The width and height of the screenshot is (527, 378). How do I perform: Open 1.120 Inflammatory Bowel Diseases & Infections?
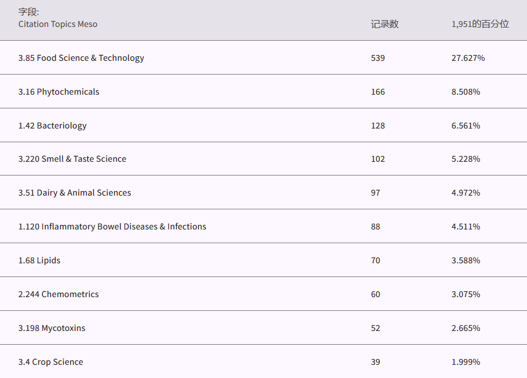click(x=112, y=227)
